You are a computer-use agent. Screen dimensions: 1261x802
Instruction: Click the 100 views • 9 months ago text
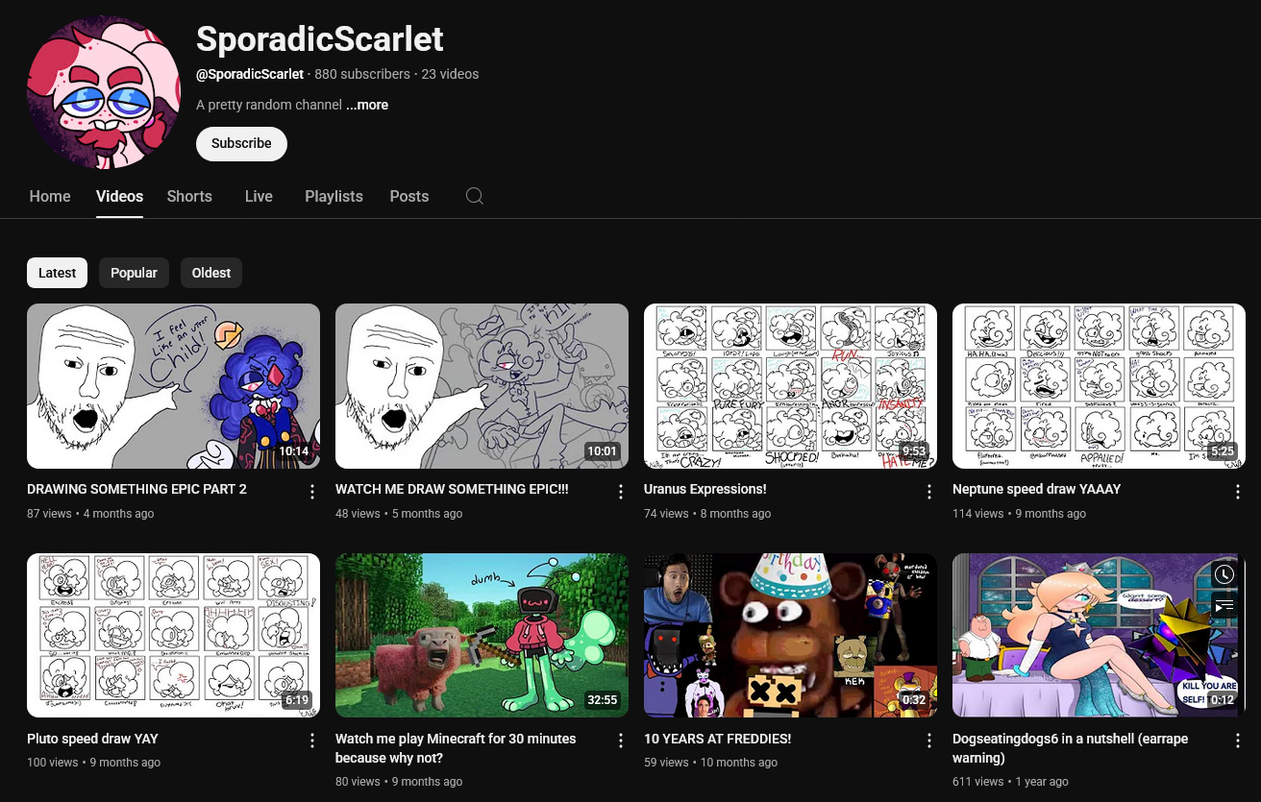(x=93, y=763)
